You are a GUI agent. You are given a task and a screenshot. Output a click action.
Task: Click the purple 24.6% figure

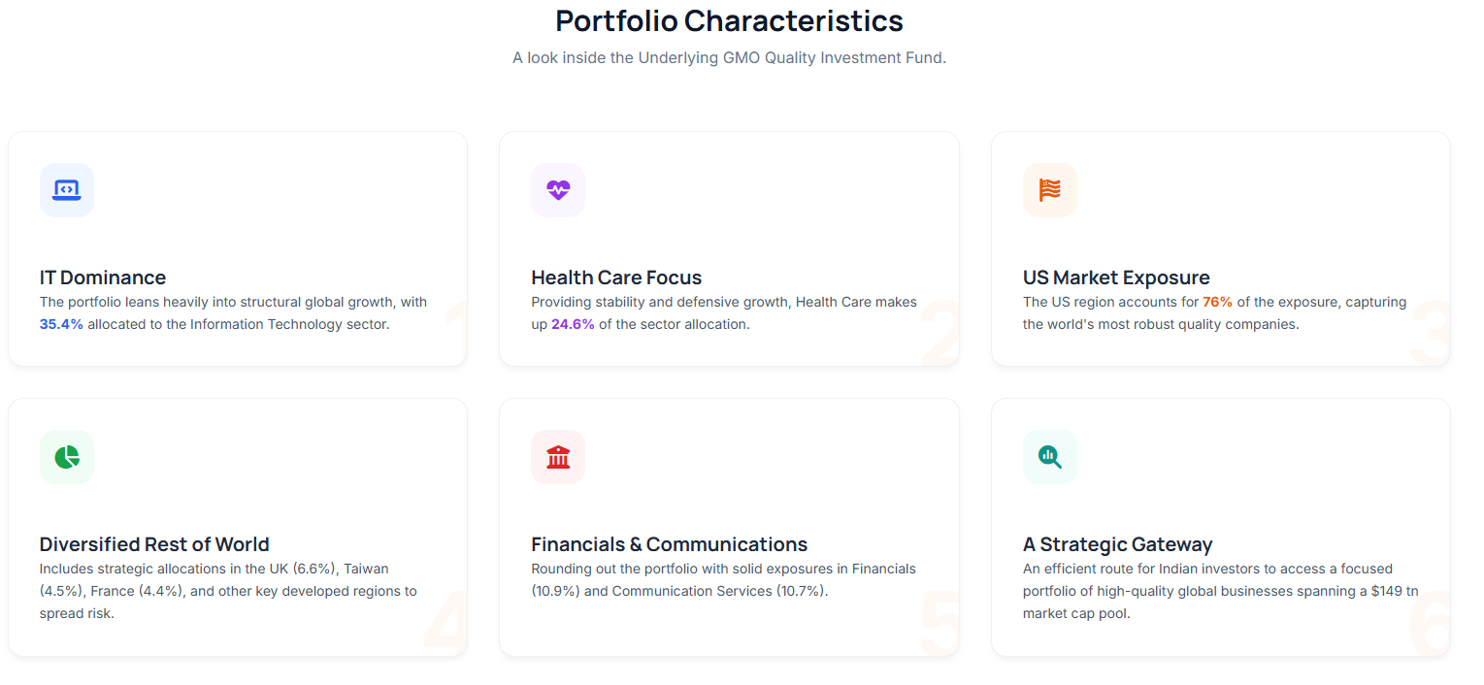click(573, 324)
